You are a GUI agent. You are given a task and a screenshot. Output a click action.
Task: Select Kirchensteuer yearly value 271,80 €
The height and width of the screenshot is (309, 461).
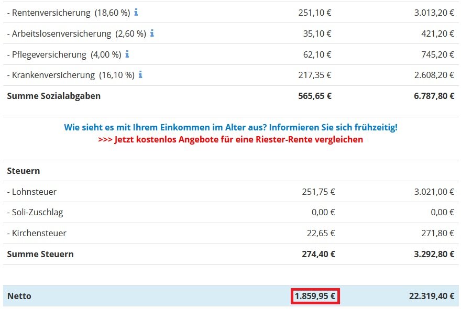click(x=437, y=233)
